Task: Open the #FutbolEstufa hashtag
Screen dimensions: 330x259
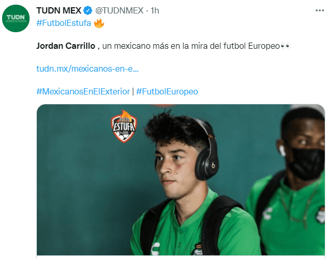Action: [x=63, y=23]
